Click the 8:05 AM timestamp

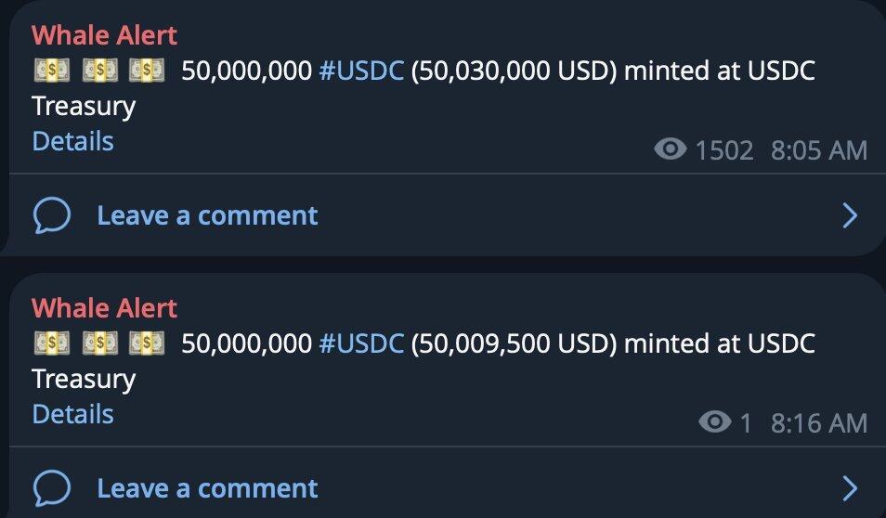[x=818, y=150]
